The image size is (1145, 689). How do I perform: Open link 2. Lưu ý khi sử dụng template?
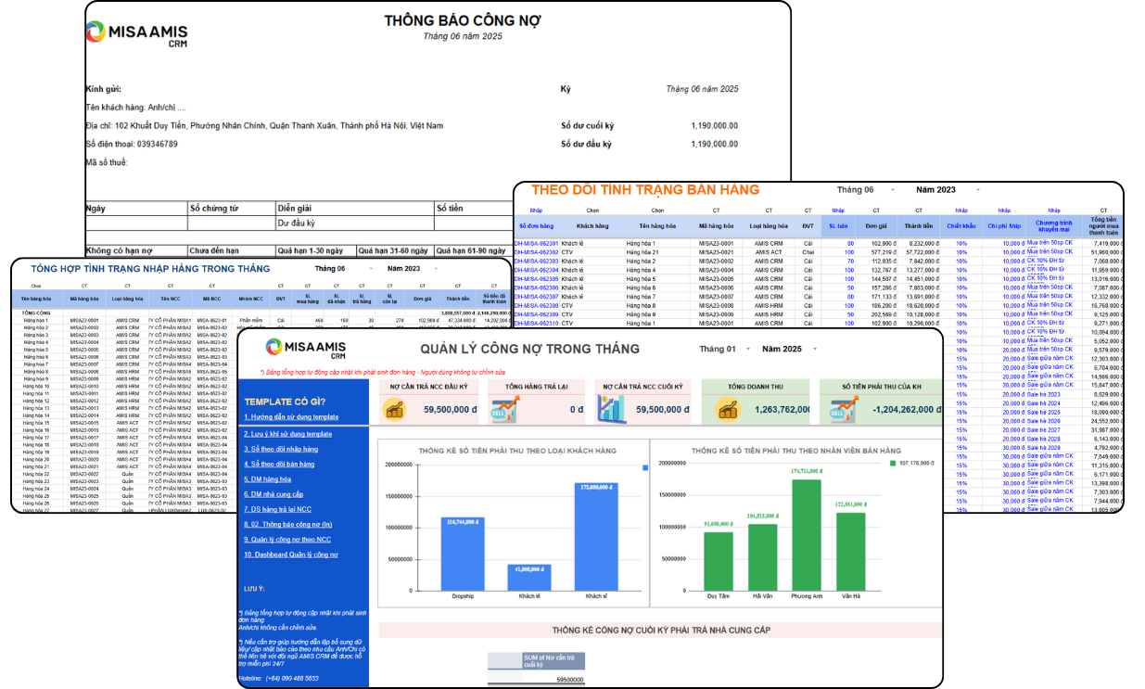click(x=287, y=434)
